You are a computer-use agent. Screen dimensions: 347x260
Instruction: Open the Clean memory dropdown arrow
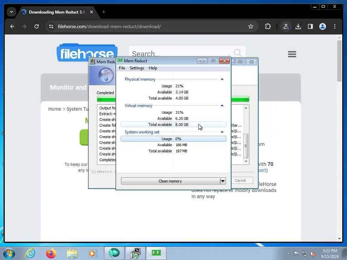tap(223, 181)
